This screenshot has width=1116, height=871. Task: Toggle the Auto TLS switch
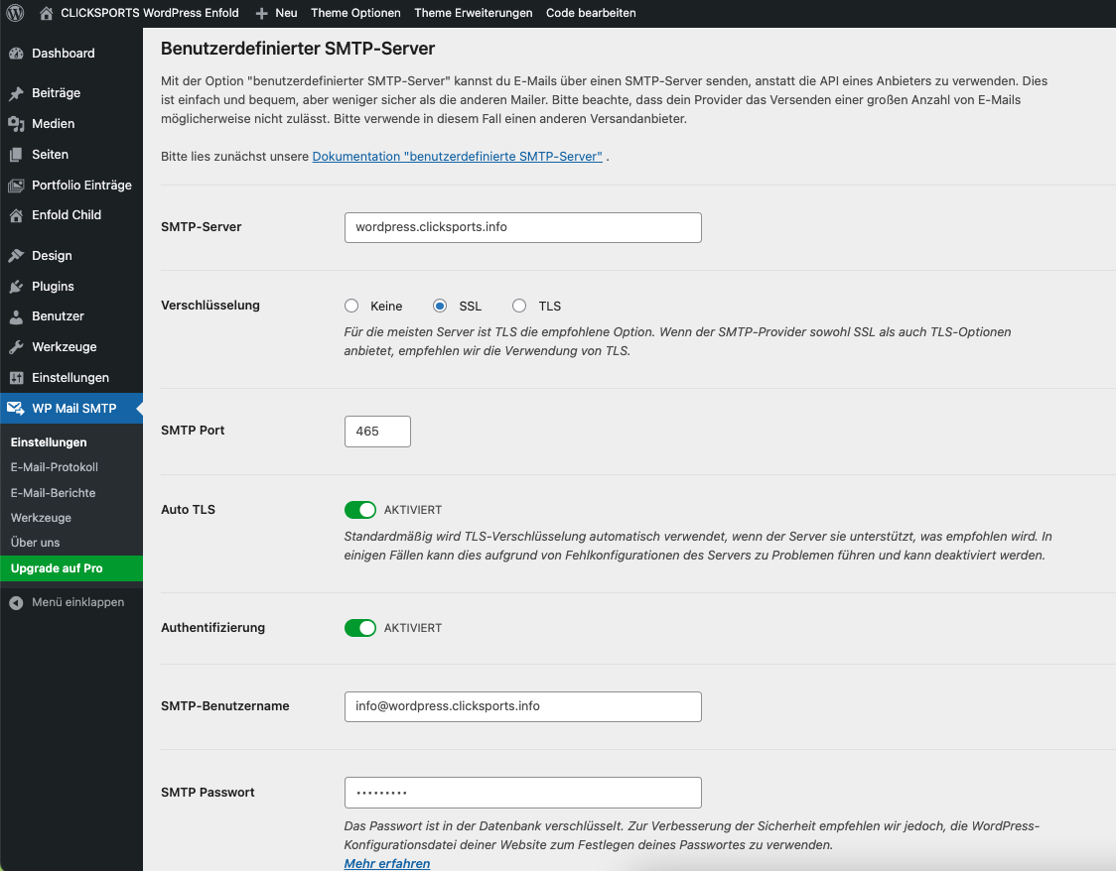(360, 510)
